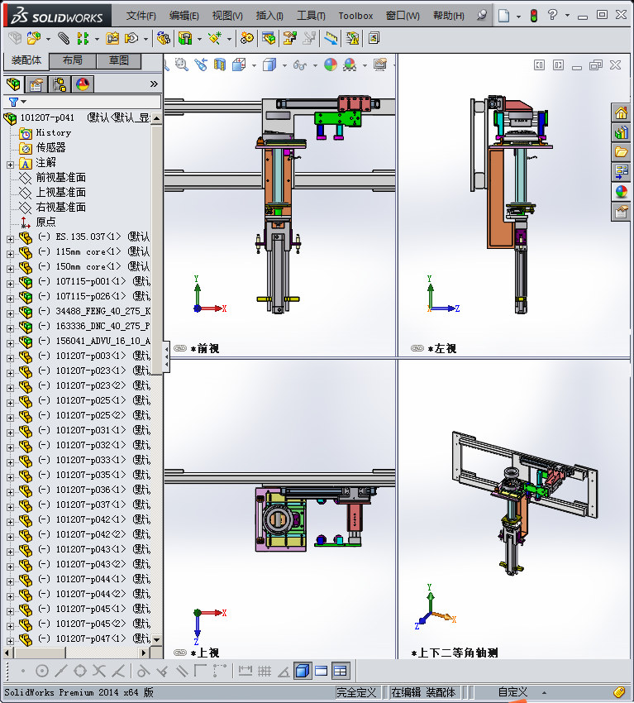Viewport: 634px width, 703px height.
Task: Expand the 注解 tree node
Action: [x=10, y=165]
